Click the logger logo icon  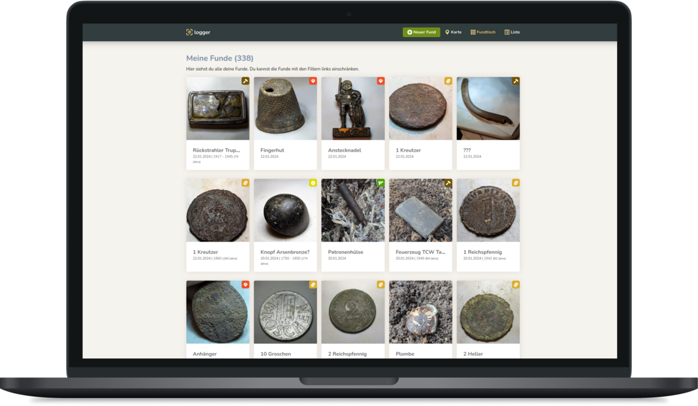[189, 33]
